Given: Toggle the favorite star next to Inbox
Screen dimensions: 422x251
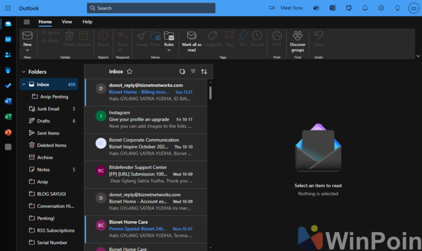Looking at the screenshot, I should coord(130,71).
